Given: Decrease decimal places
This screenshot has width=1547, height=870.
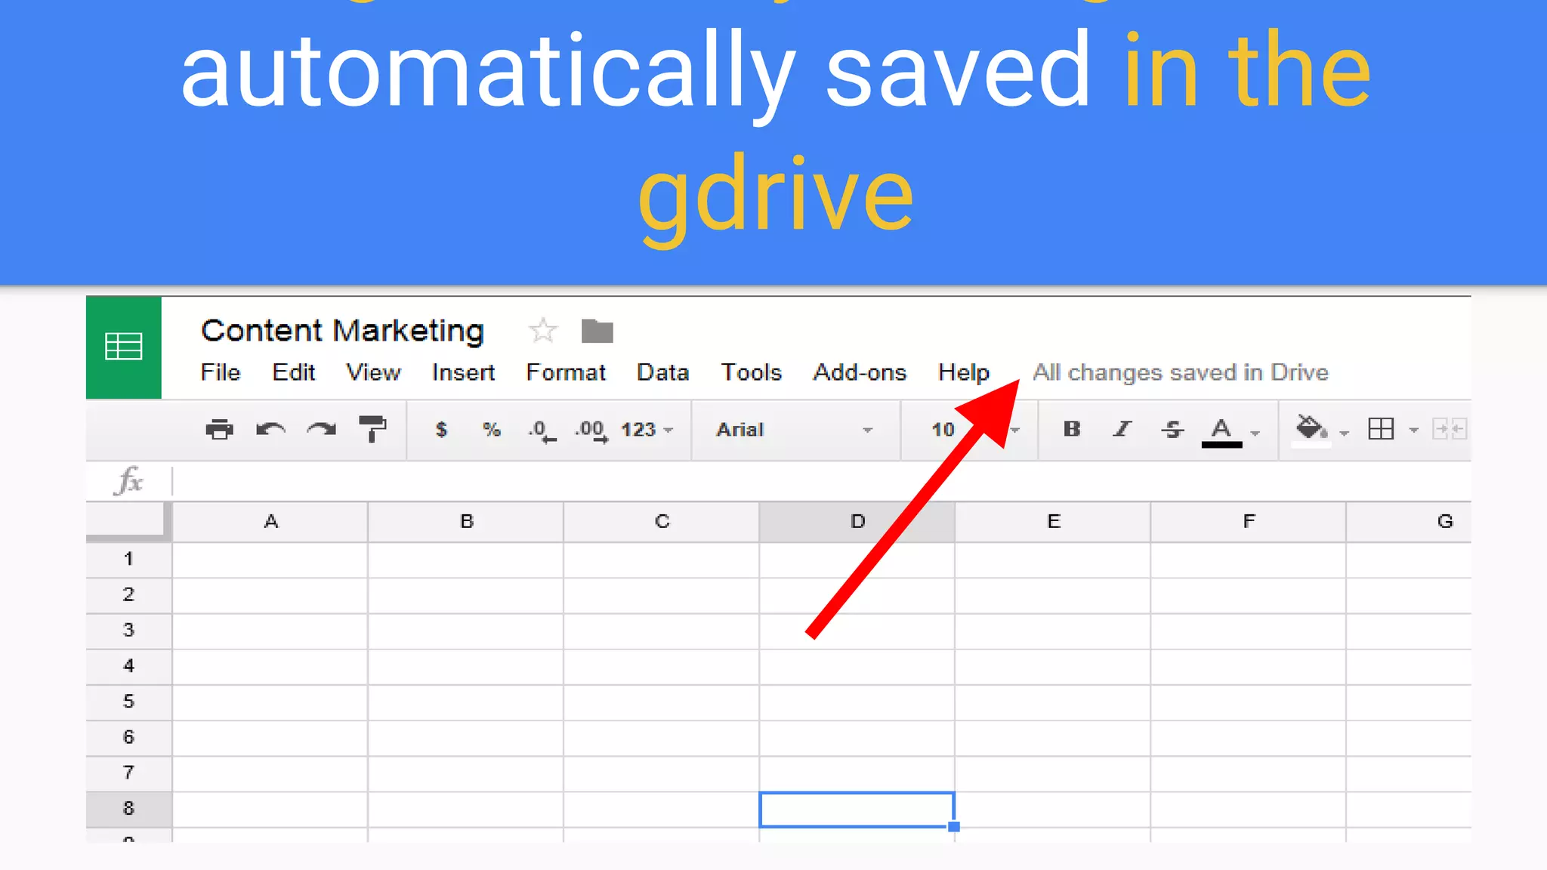Looking at the screenshot, I should 542,430.
